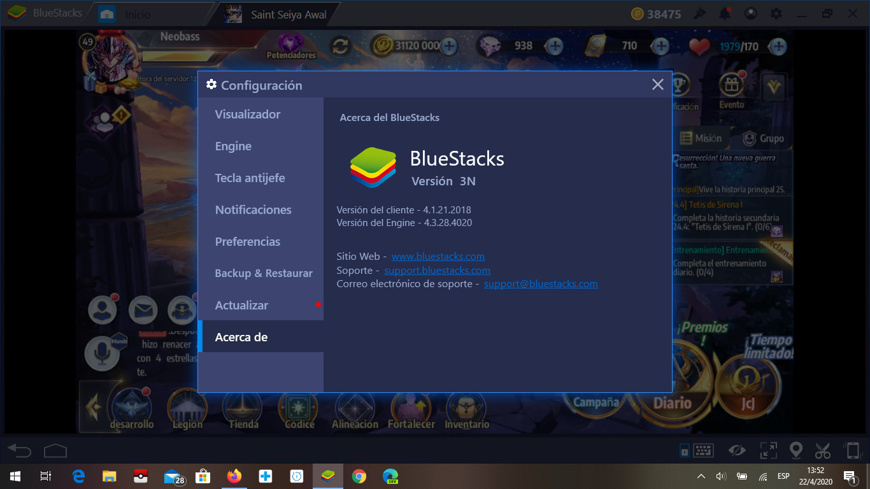This screenshot has width=870, height=489.
Task: Select Backup & Restaurar tab
Action: pos(260,273)
